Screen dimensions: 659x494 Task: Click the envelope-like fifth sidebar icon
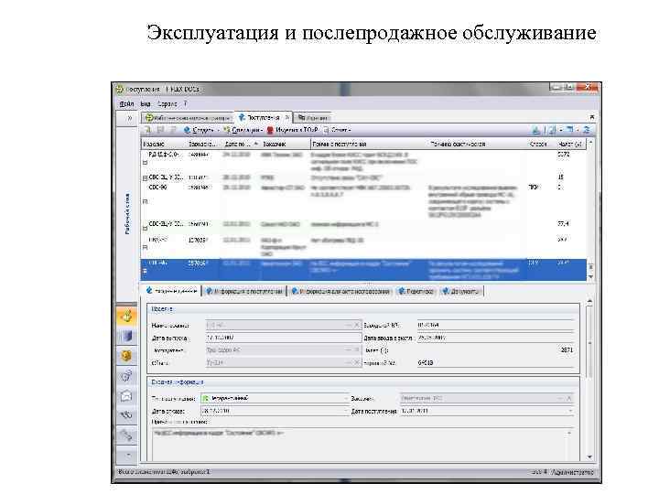pos(126,395)
